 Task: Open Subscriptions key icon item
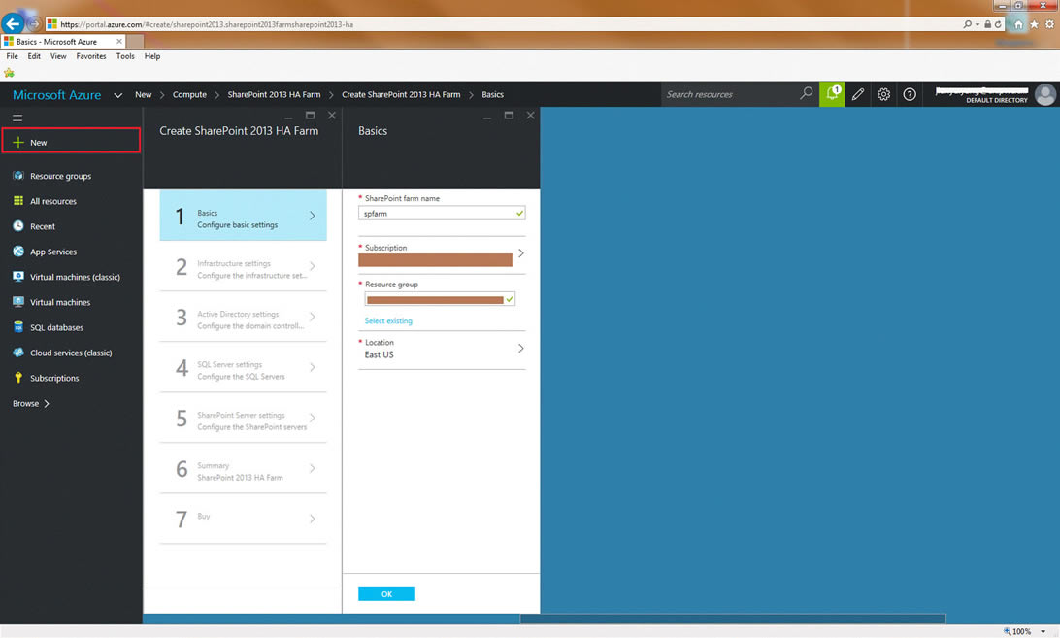54,378
